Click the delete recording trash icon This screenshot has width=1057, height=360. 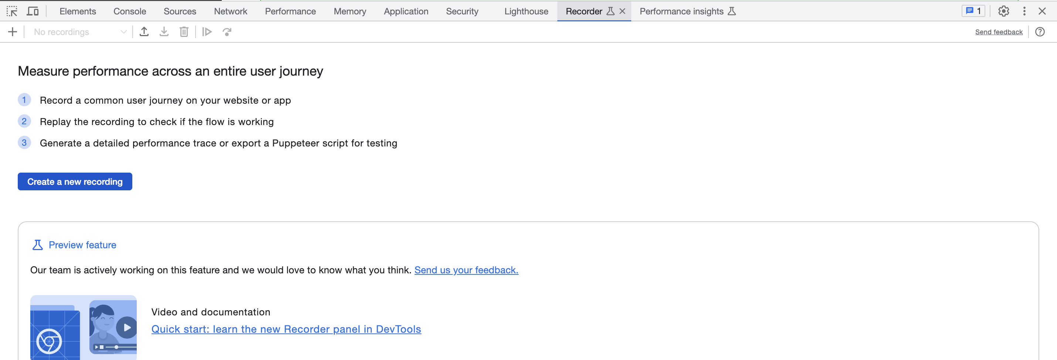coord(184,32)
